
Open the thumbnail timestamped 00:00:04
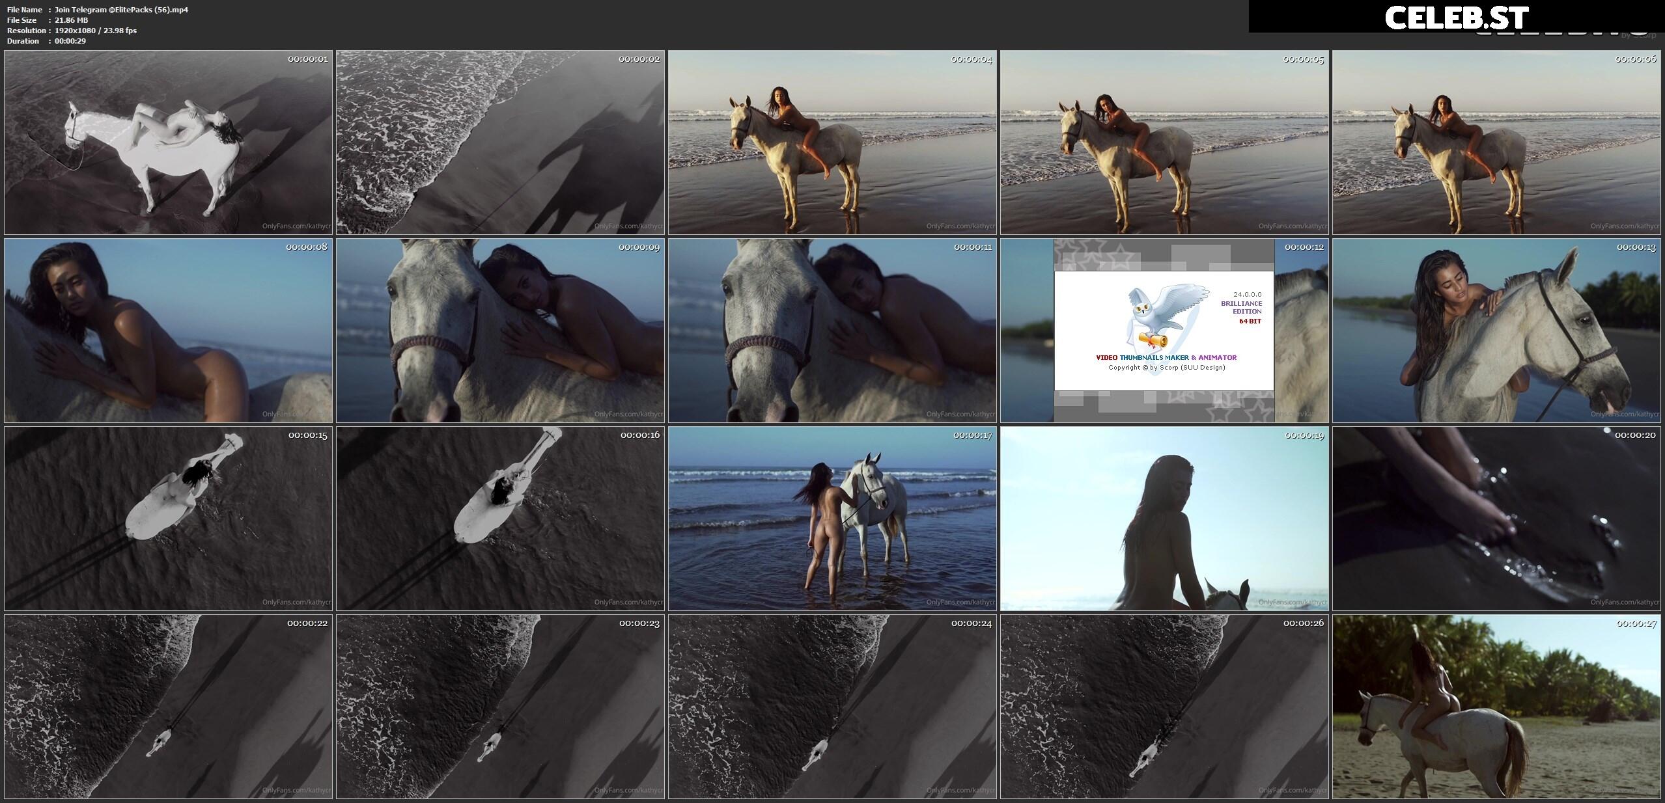coord(833,143)
